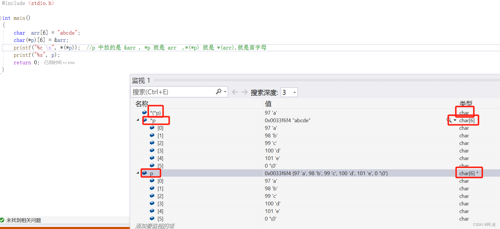This screenshot has height=229, width=500.
Task: Click the return 0; code line
Action: tap(26, 62)
